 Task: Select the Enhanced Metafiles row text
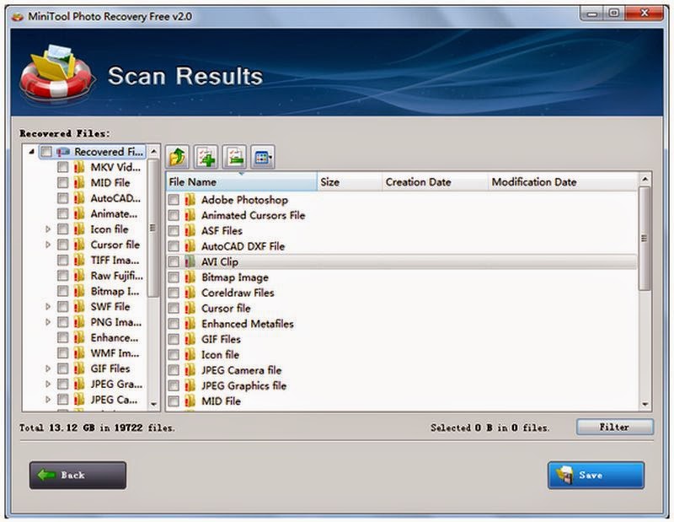[x=248, y=324]
